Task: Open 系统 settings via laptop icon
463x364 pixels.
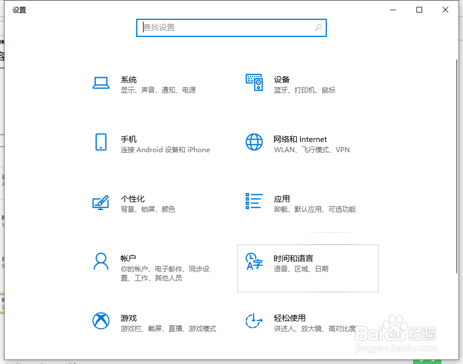Action: [100, 83]
